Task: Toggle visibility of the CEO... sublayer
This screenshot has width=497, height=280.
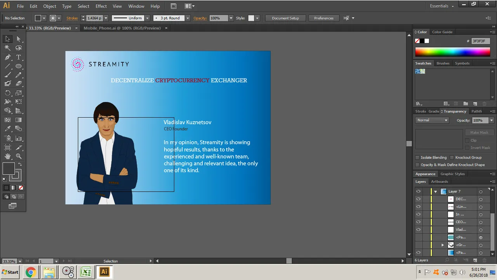Action: tap(418, 222)
